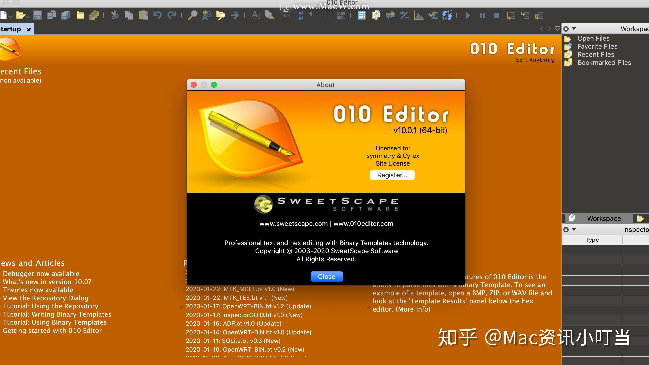649x365 pixels.
Task: Open the Workspace panel options triangle
Action: pyautogui.click(x=574, y=28)
